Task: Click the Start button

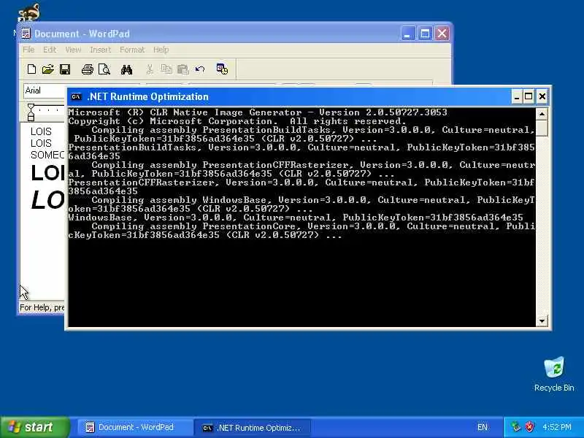Action: tap(34, 427)
